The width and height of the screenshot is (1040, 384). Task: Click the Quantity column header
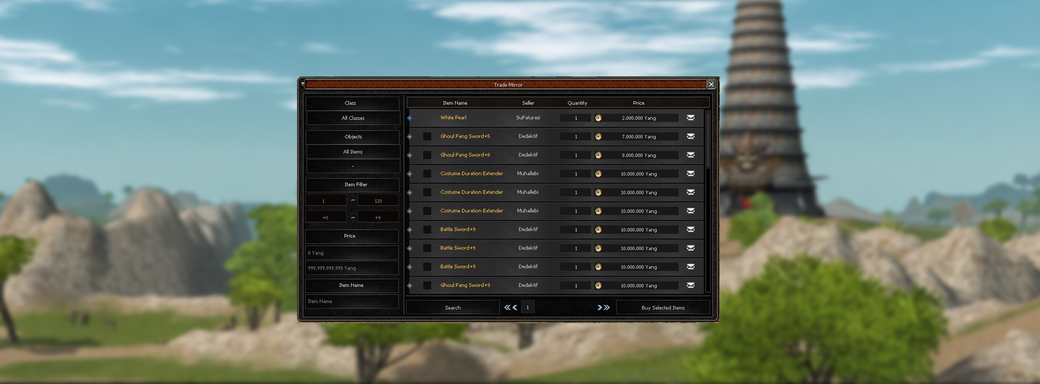(577, 103)
